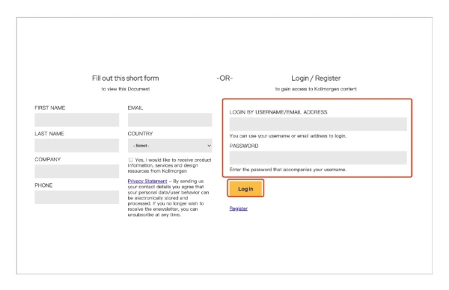Click the COUNTRY field label

[140, 134]
